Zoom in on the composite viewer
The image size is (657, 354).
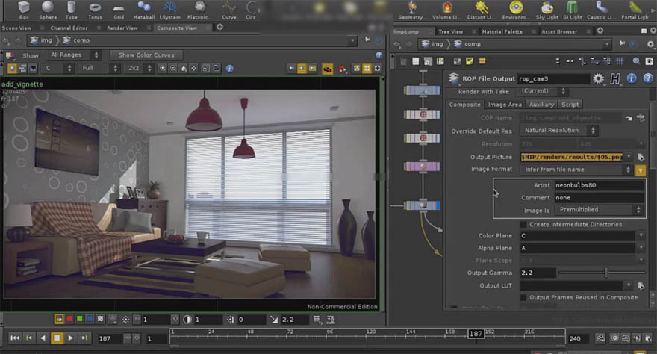[x=163, y=68]
